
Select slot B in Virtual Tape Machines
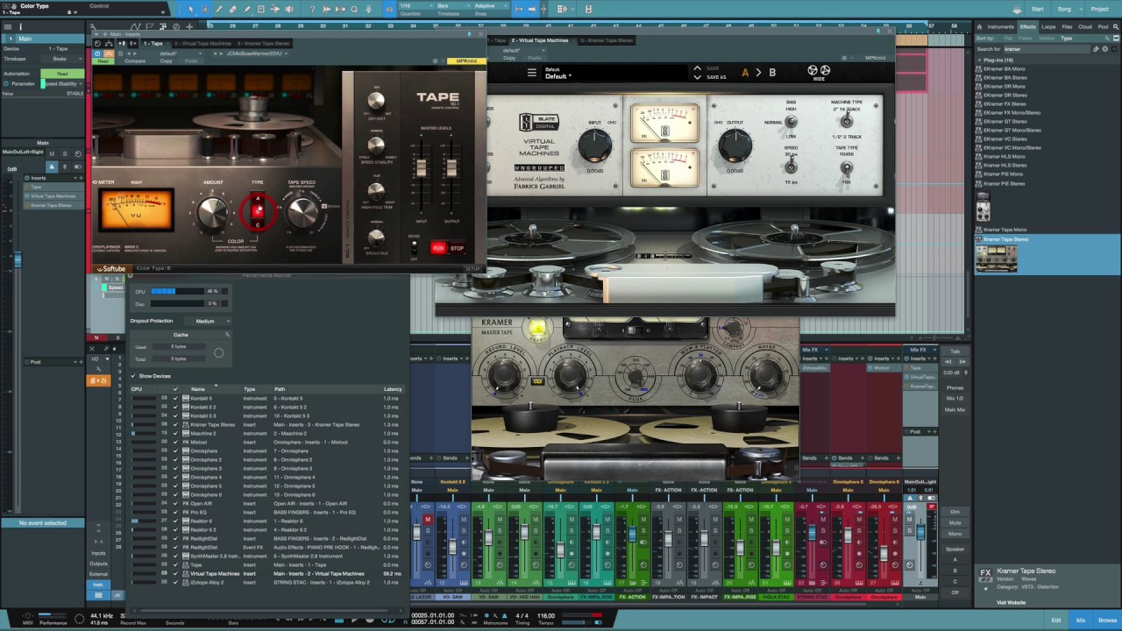[772, 73]
